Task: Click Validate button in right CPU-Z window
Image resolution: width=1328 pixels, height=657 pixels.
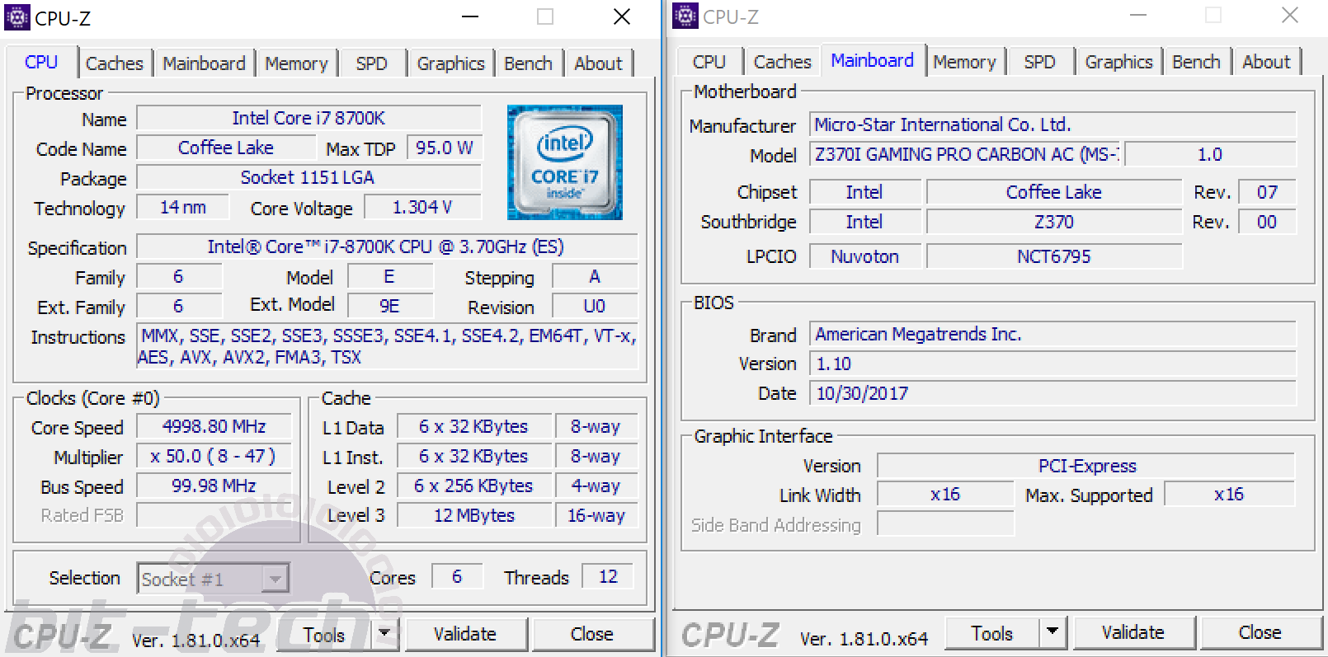Action: tap(1133, 632)
